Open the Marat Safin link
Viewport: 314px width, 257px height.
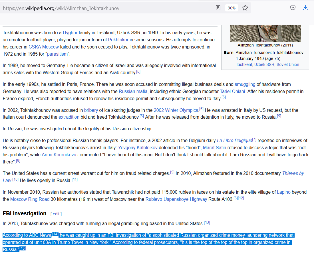214,148
